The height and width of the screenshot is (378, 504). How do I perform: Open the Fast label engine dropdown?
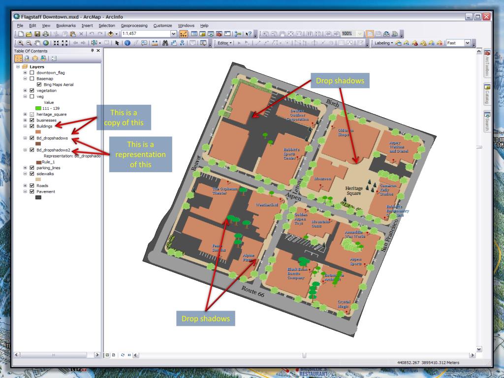click(468, 43)
